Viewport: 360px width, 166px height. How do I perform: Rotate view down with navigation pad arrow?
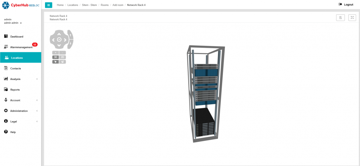coord(59,45)
